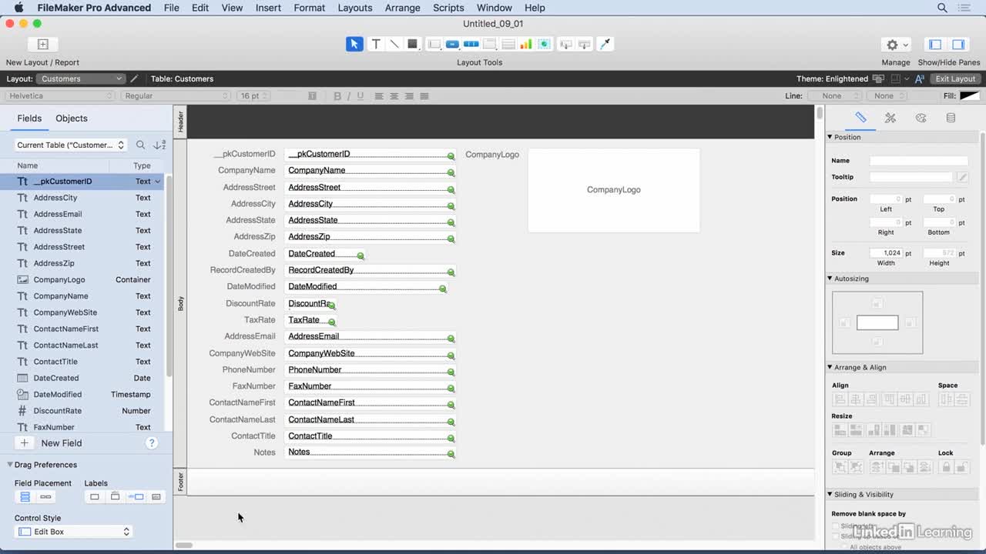Click the Type column header
Viewport: 986px width, 554px height.
[142, 165]
